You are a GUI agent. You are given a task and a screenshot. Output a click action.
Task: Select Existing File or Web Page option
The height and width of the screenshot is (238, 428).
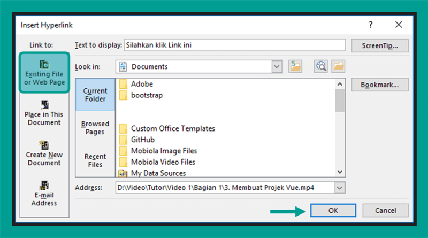[44, 73]
